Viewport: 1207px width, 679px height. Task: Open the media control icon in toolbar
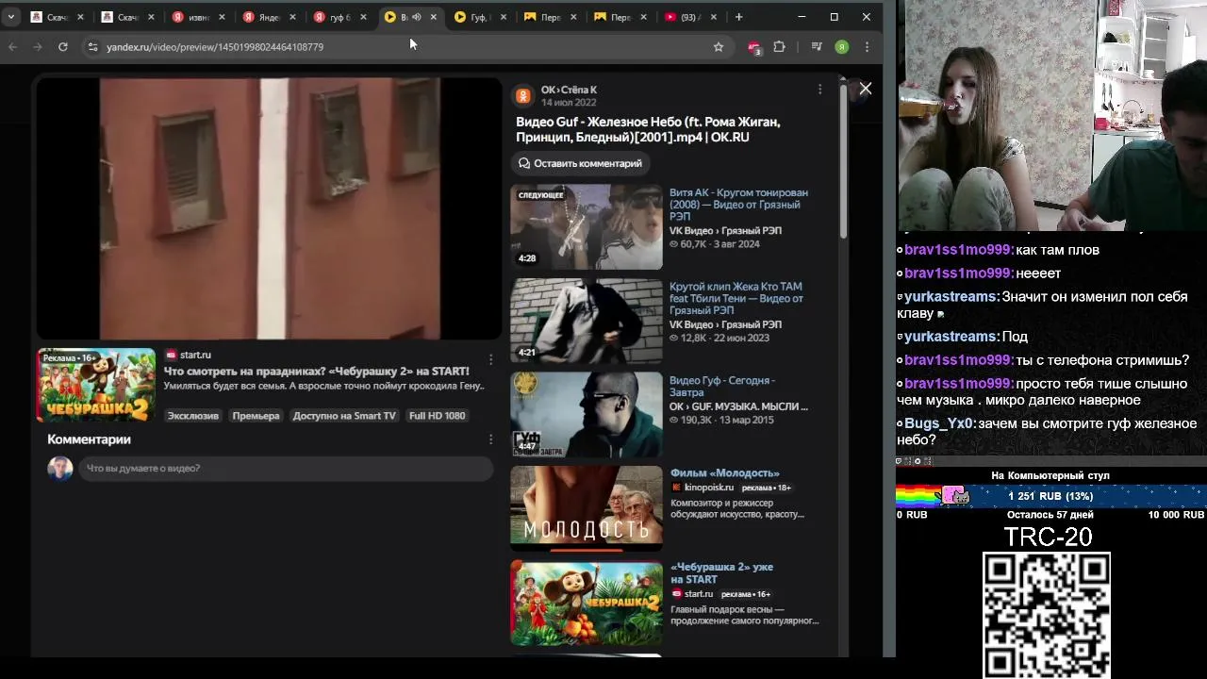click(817, 46)
